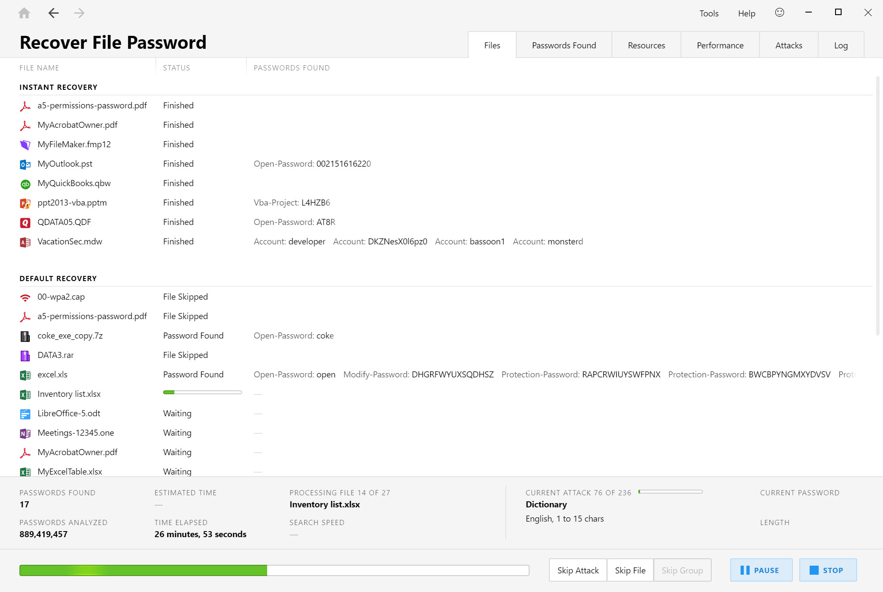Select the LibreOffice-5.odt file name
The image size is (883, 592).
69,413
